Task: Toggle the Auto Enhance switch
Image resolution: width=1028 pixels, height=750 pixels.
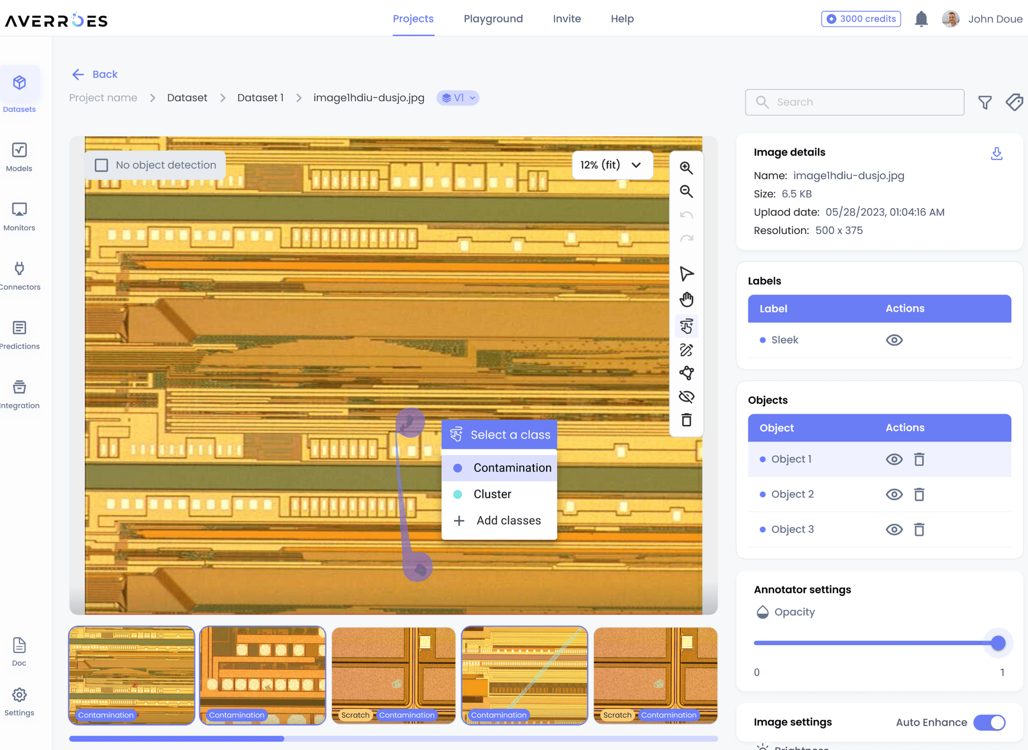Action: (x=989, y=722)
